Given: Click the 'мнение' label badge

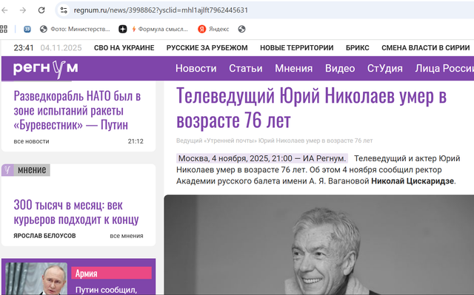Looking at the screenshot, I should click(26, 170).
